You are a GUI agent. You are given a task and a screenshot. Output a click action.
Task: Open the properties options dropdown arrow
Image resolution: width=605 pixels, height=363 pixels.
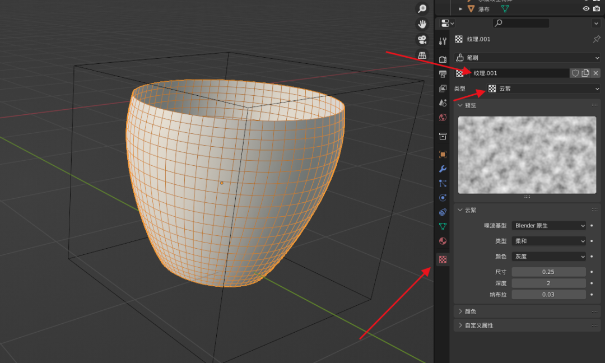click(x=595, y=24)
